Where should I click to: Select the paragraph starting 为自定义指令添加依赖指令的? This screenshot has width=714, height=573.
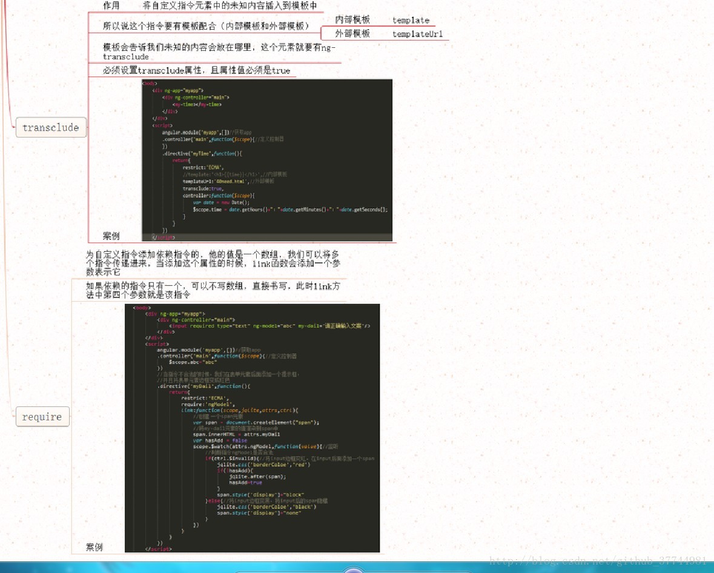pyautogui.click(x=213, y=263)
